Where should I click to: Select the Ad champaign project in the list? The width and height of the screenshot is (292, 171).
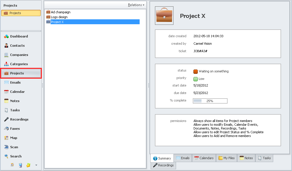click(x=60, y=12)
